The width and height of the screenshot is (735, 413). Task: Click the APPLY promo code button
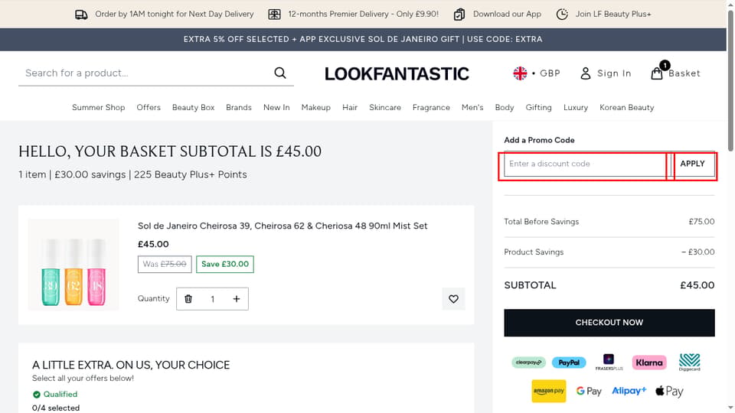[692, 164]
